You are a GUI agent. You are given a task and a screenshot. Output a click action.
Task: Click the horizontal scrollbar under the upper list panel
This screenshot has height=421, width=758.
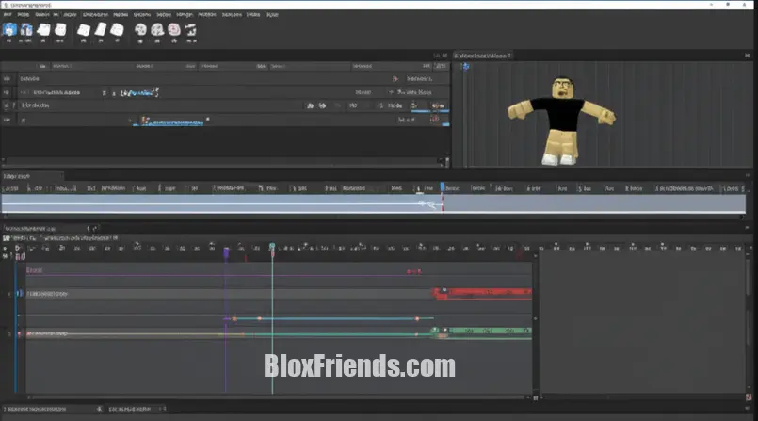[x=222, y=160]
